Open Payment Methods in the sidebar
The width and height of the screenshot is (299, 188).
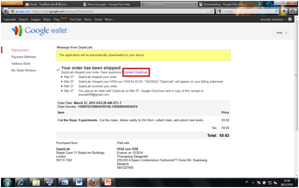(23, 57)
